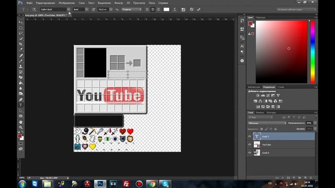Open the Character panel icon in side dock
The height and width of the screenshot is (188, 335).
point(242,46)
